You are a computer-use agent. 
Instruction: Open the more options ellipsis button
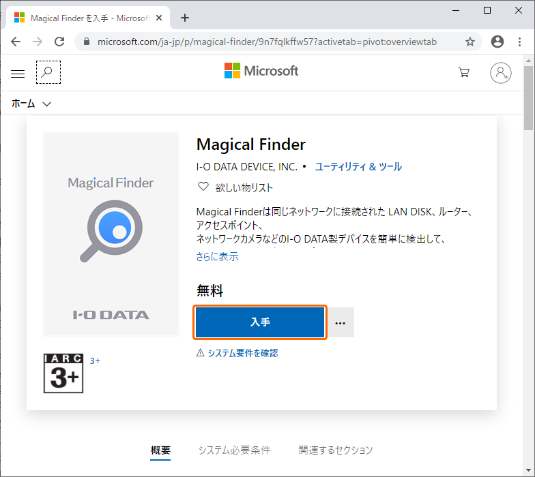[x=340, y=322]
